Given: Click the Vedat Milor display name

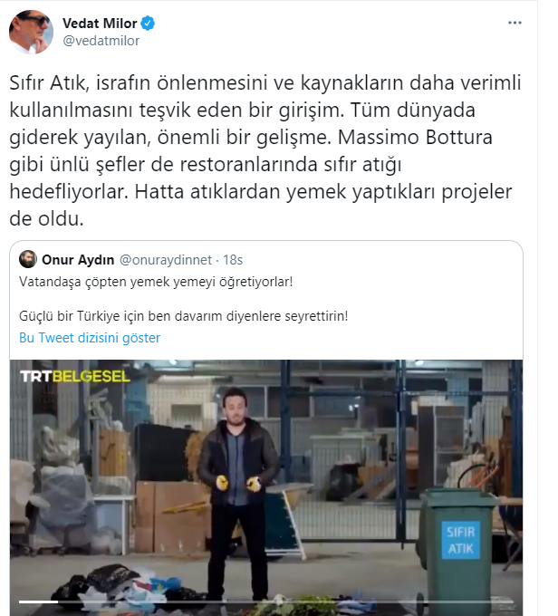Looking at the screenshot, I should (x=100, y=24).
